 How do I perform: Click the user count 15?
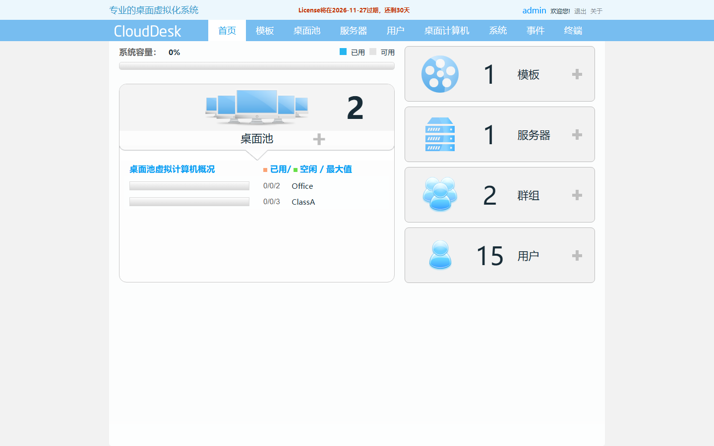tap(490, 256)
